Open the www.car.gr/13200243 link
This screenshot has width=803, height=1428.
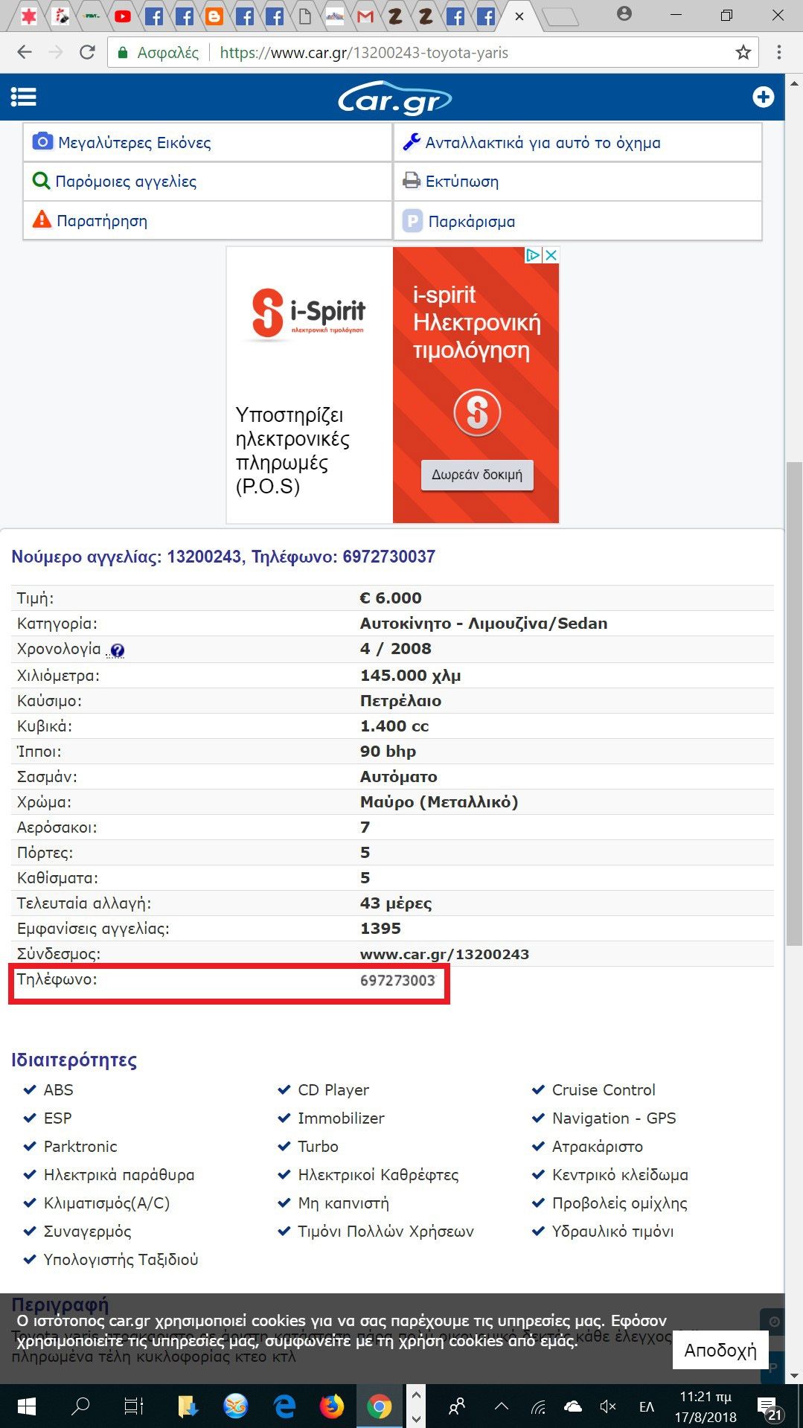point(444,954)
